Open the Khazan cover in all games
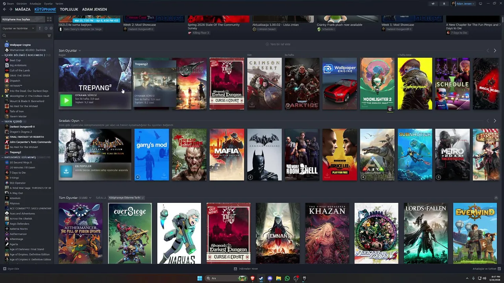 327,233
